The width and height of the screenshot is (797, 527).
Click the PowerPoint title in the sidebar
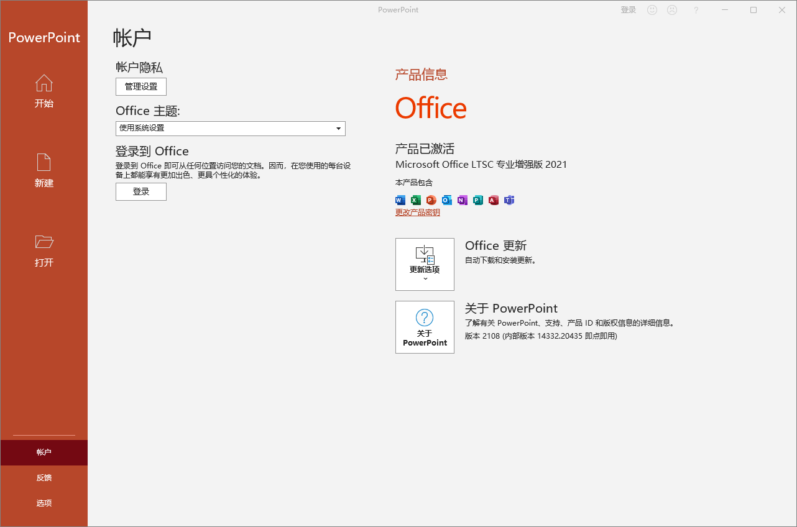point(44,38)
